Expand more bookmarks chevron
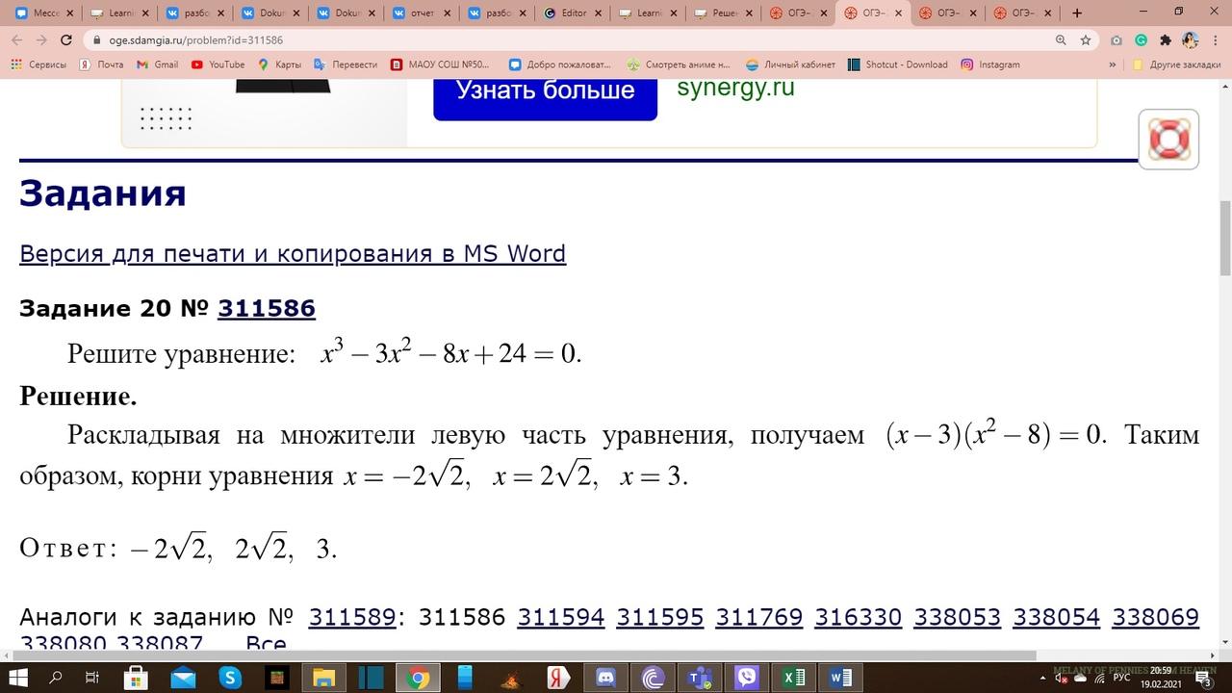 (1113, 64)
